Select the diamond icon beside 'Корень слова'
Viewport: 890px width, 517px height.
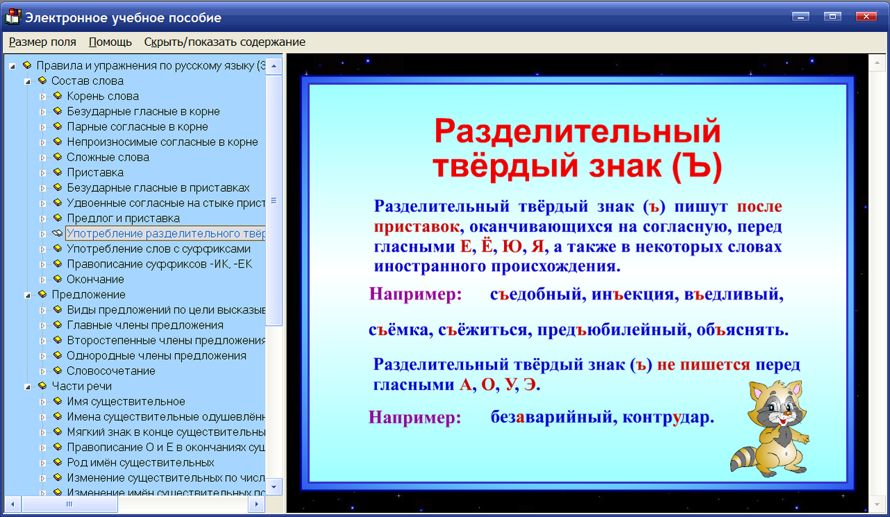[x=57, y=96]
